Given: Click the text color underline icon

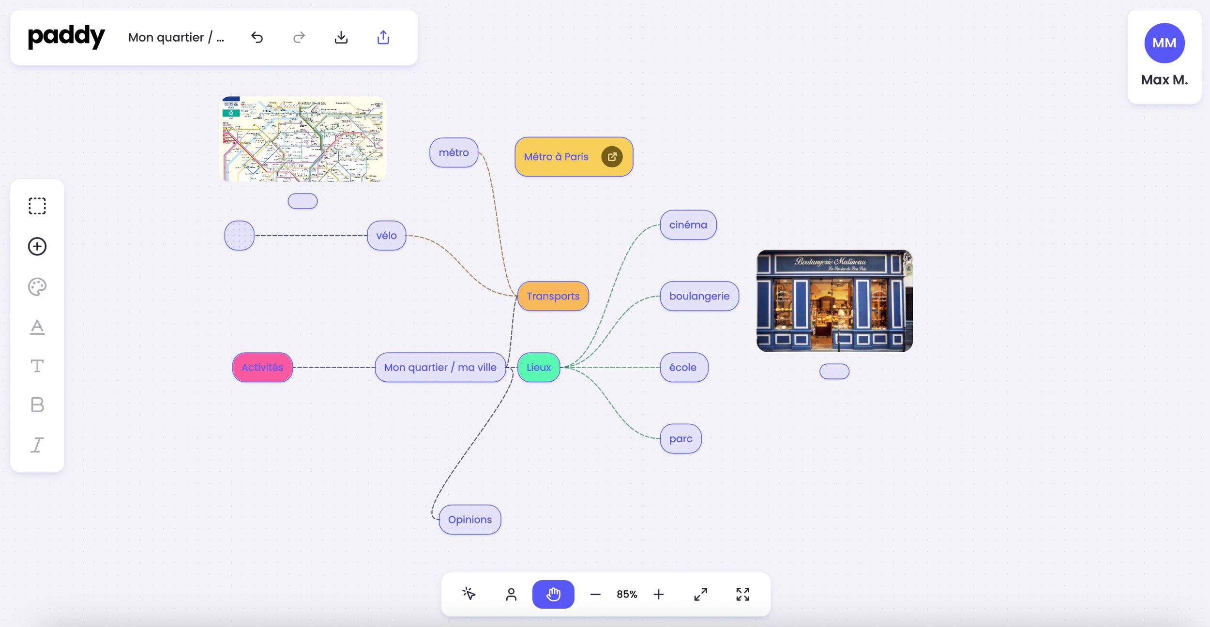Looking at the screenshot, I should [x=37, y=327].
